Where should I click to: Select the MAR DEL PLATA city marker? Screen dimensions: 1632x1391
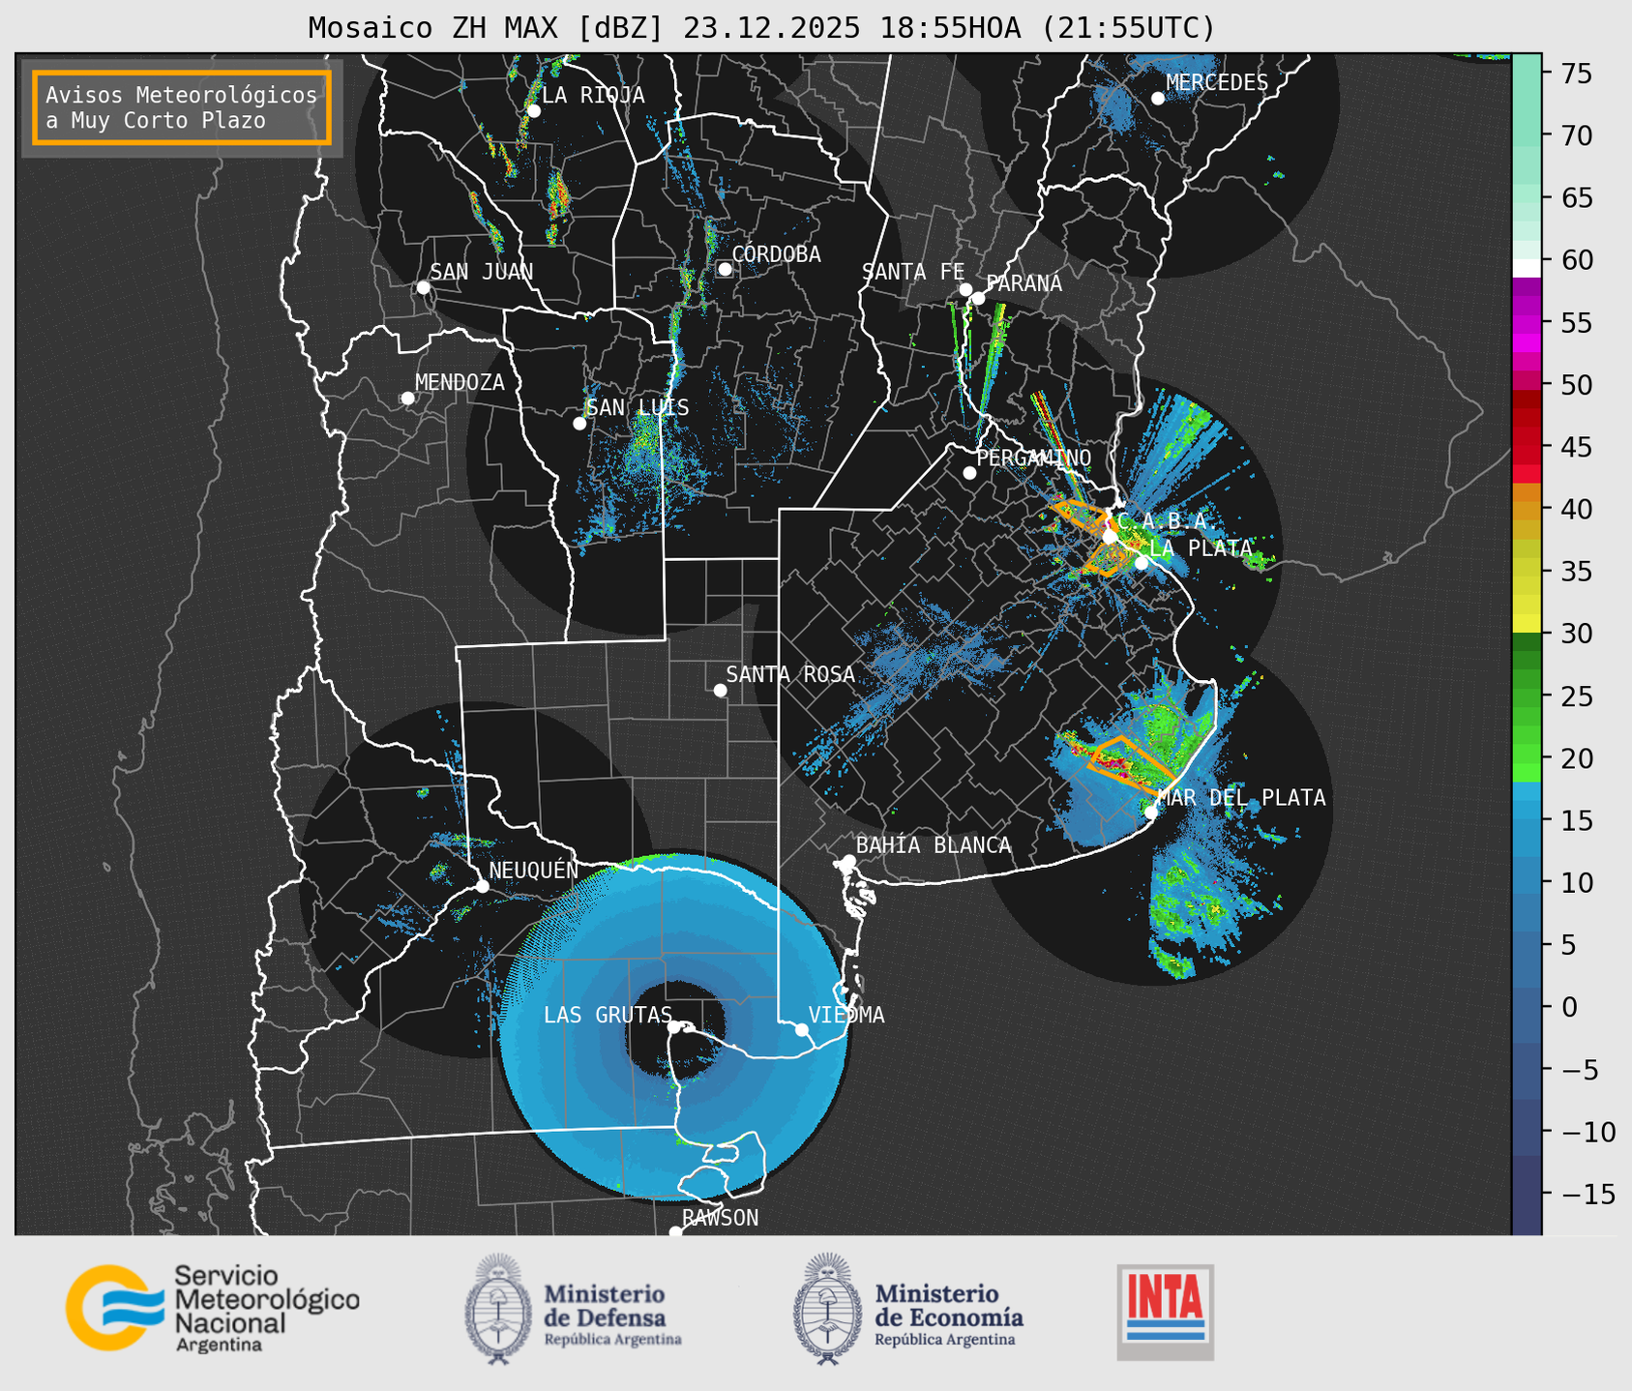(x=1150, y=813)
